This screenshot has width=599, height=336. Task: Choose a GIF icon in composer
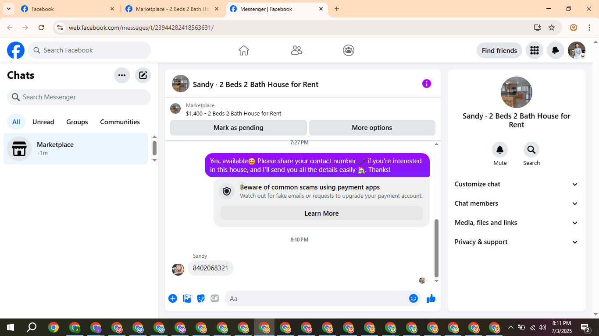pyautogui.click(x=215, y=298)
